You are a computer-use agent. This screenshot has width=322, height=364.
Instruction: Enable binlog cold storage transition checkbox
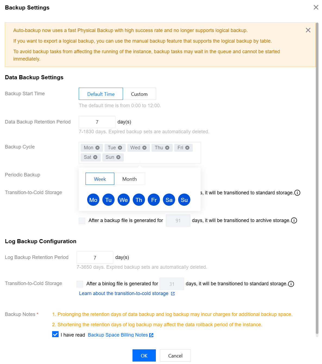click(x=80, y=284)
